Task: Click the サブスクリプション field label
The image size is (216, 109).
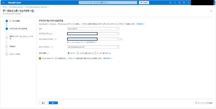Action: [x=45, y=34]
